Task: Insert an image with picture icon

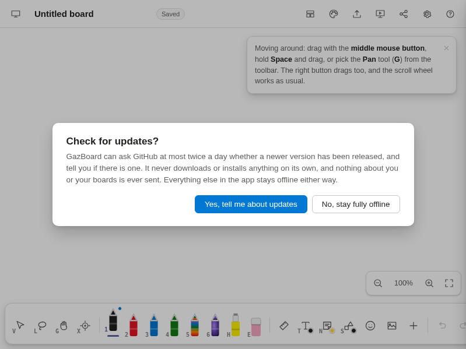Action: [x=392, y=326]
